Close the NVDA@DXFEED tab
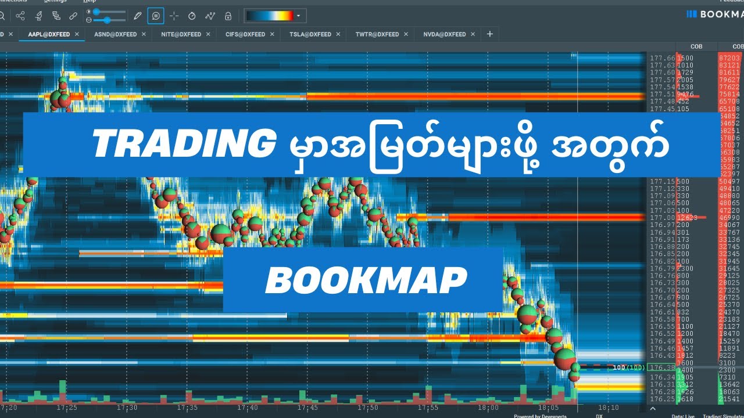Image resolution: width=744 pixels, height=418 pixels. click(473, 34)
